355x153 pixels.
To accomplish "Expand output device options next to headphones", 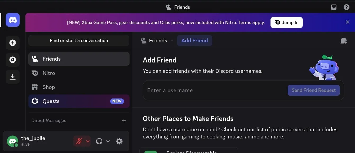I will coord(108,141).
